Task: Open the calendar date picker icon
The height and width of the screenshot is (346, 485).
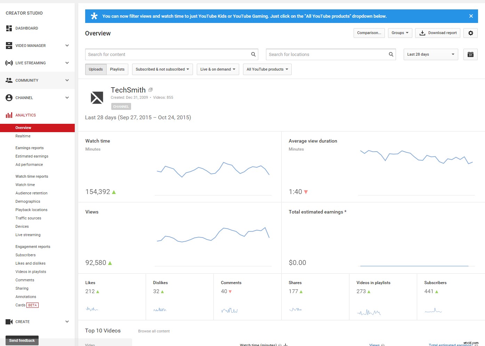Action: click(x=470, y=54)
